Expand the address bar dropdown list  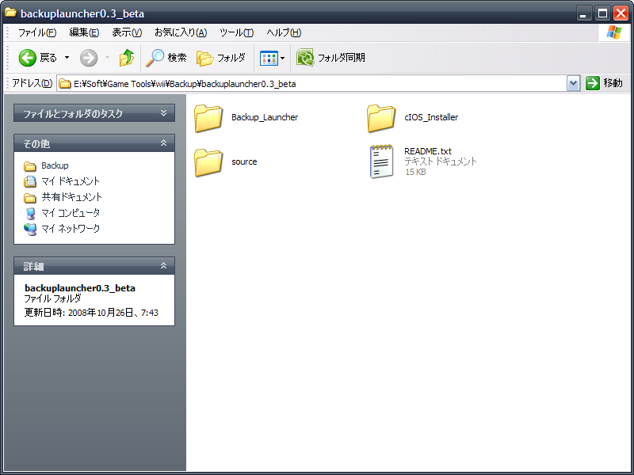(x=573, y=84)
